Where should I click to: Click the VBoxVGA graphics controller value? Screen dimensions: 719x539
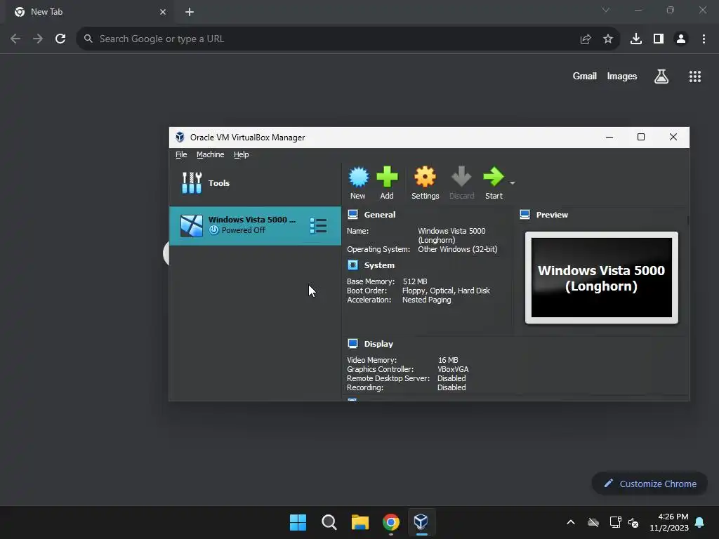pos(453,369)
